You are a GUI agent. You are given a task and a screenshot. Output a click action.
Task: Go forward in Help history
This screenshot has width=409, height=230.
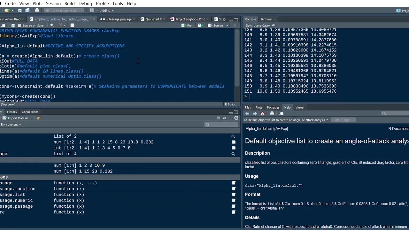255,113
